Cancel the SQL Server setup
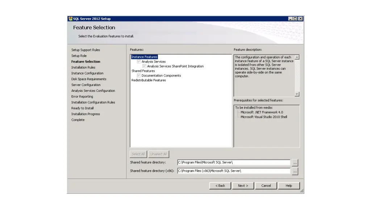The width and height of the screenshot is (371, 209). [266, 186]
